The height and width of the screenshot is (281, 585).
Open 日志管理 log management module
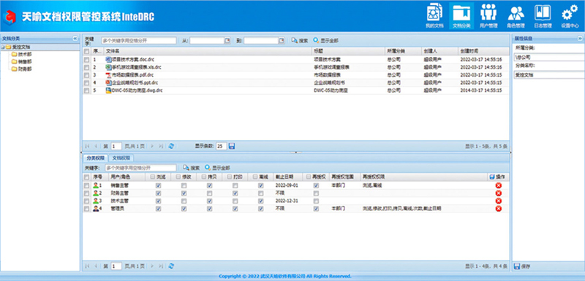(x=543, y=15)
